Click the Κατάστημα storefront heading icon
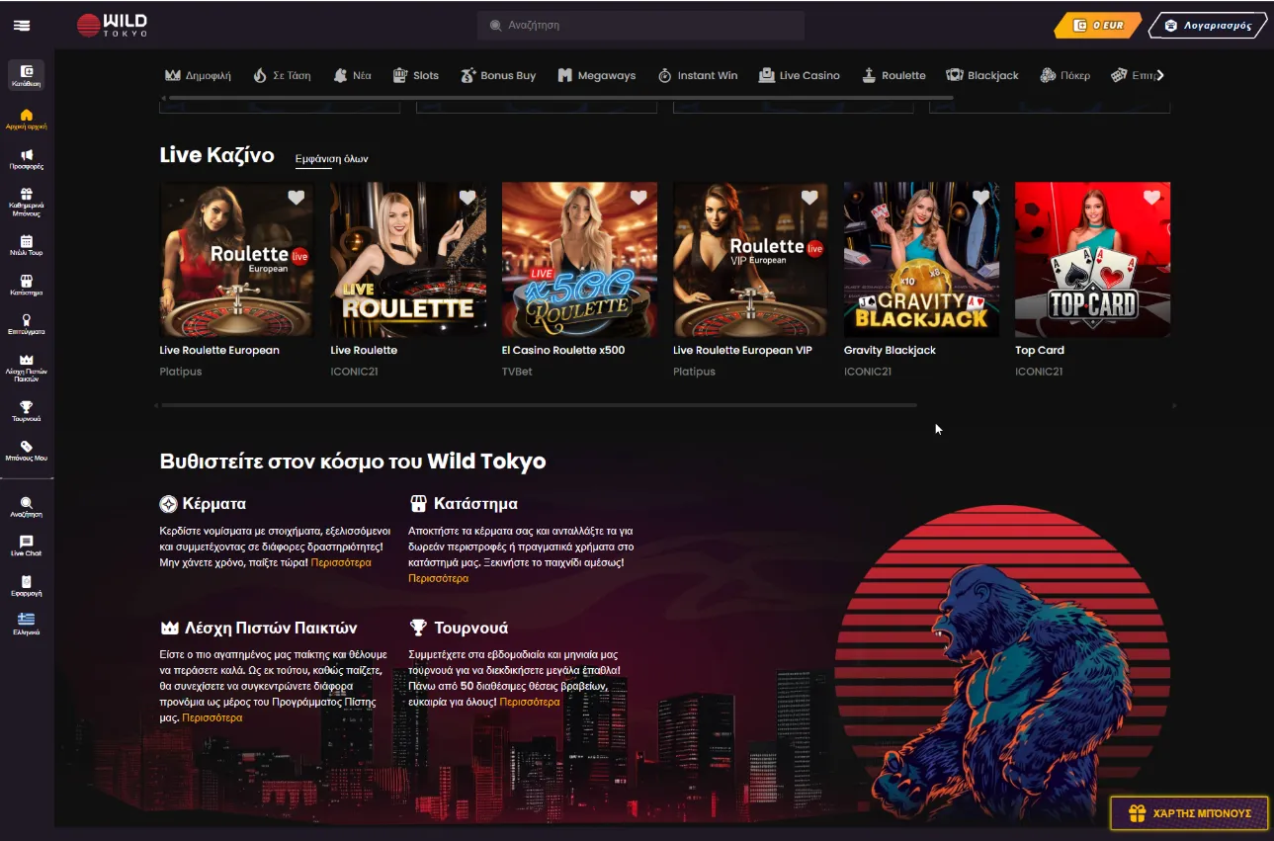1274x841 pixels. click(418, 504)
